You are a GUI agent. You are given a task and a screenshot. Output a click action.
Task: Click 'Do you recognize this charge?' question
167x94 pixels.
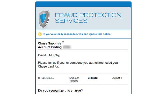coord(60,91)
